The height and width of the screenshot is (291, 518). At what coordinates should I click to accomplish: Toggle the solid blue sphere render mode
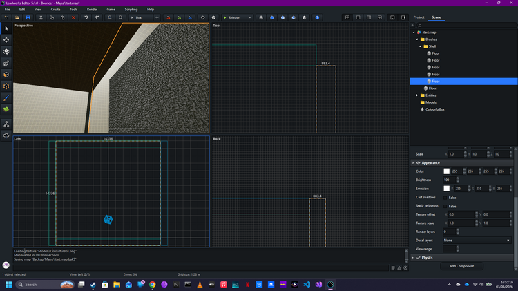tap(272, 17)
